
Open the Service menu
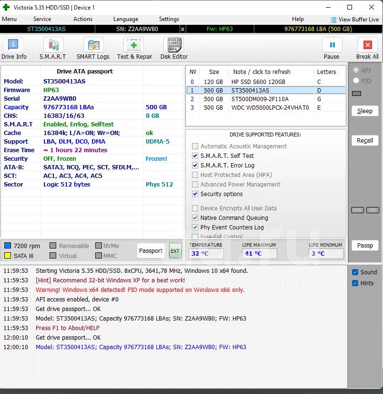point(42,19)
